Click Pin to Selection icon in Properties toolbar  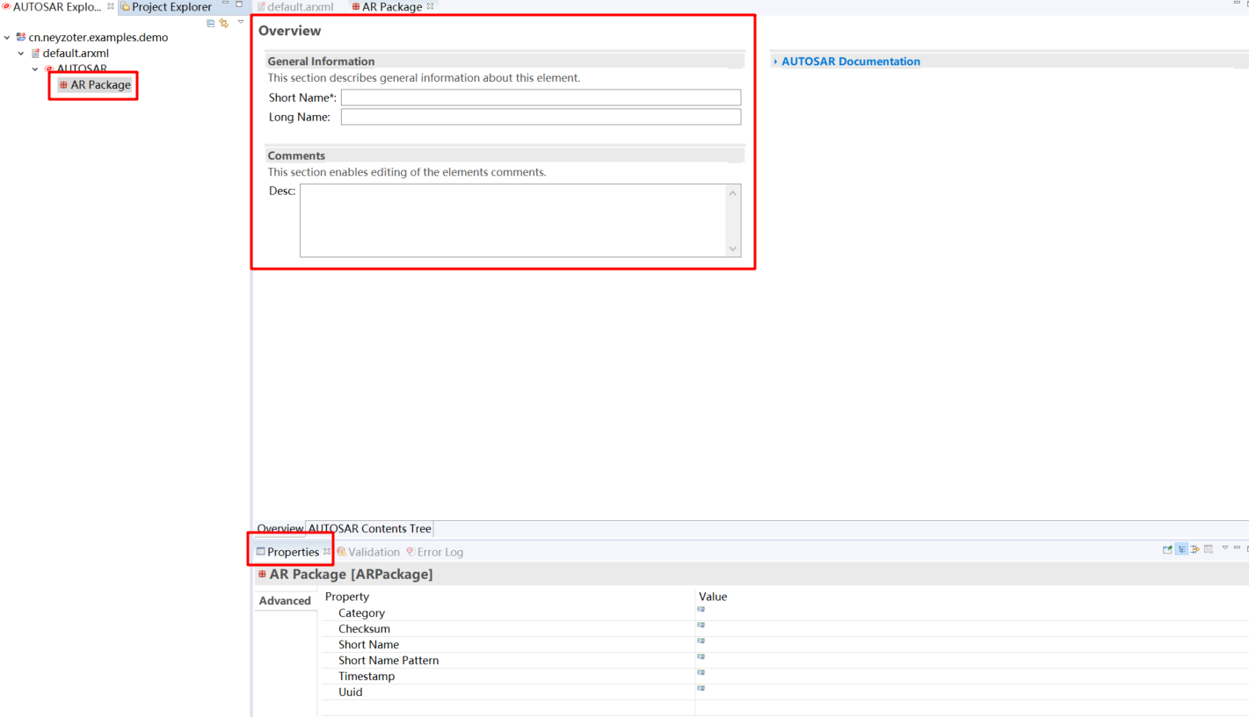(1167, 549)
